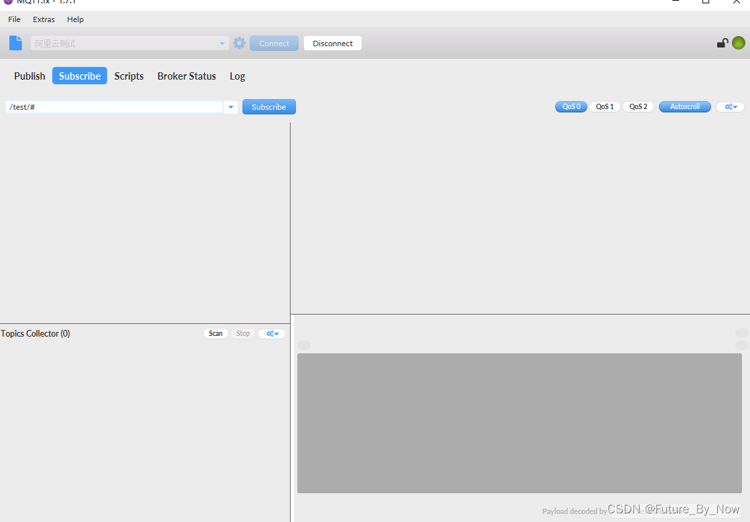Click the Payload decoded by label
Image resolution: width=750 pixels, height=522 pixels.
(575, 511)
